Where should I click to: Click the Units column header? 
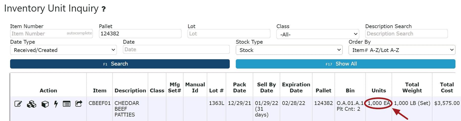pyautogui.click(x=378, y=90)
